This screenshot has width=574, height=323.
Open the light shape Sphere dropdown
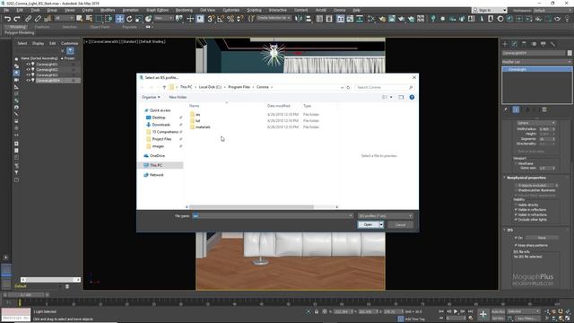coord(536,123)
